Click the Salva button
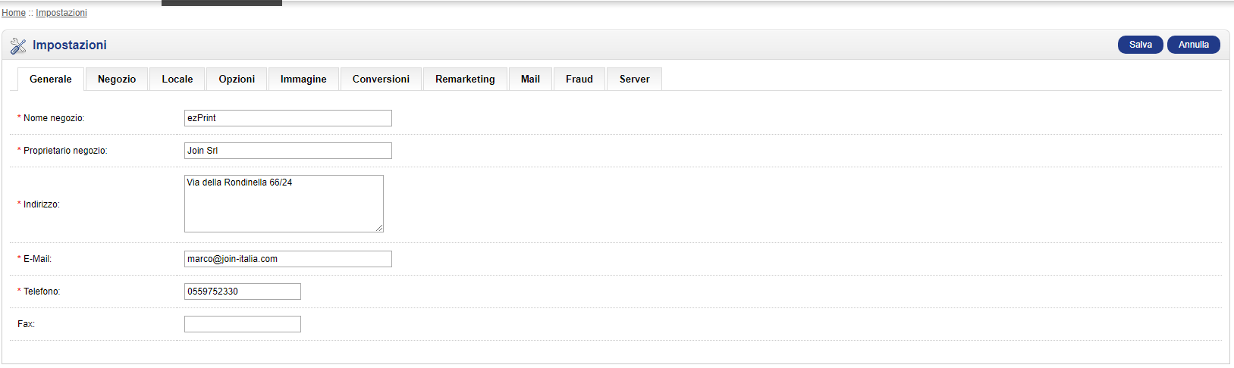 (x=1140, y=45)
